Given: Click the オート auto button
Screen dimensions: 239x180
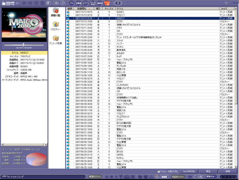Looking at the screenshot, I should (211, 177).
